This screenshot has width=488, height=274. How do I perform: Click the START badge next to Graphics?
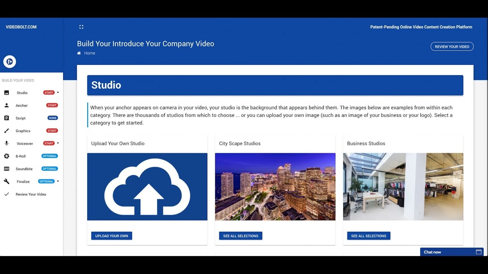pos(52,131)
